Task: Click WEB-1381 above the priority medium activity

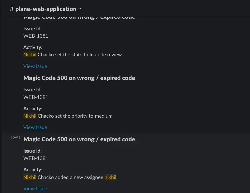Action: (36, 97)
